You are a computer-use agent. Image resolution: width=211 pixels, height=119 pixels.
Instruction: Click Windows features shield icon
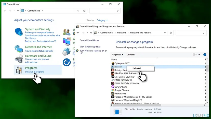pos(77,51)
